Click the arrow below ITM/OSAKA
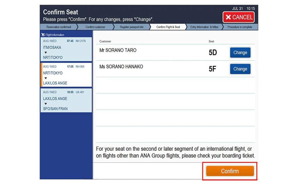 point(46,52)
